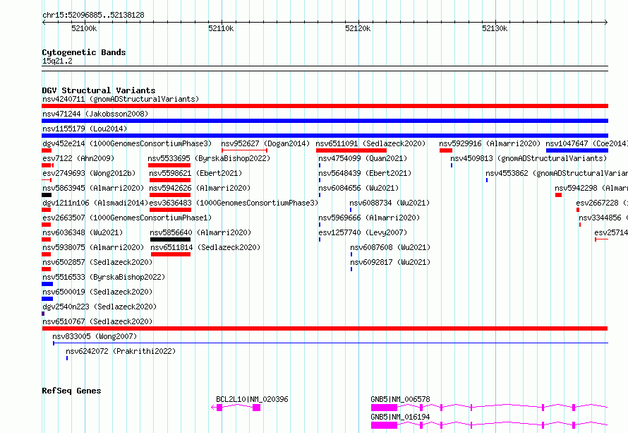Click nsv5648439 Ebert2021 label
Viewport: 628px width, 433px height.
click(x=365, y=173)
